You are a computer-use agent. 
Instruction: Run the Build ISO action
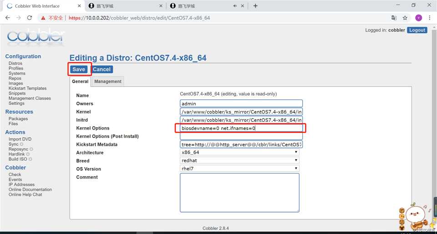pos(18,159)
